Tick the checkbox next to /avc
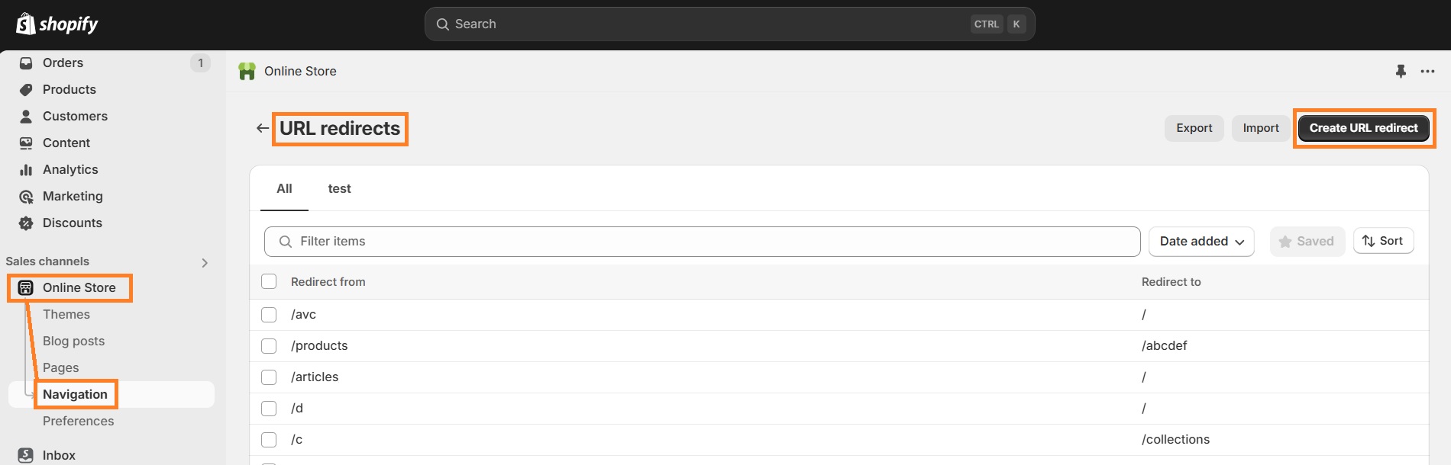The width and height of the screenshot is (1451, 465). coord(269,314)
